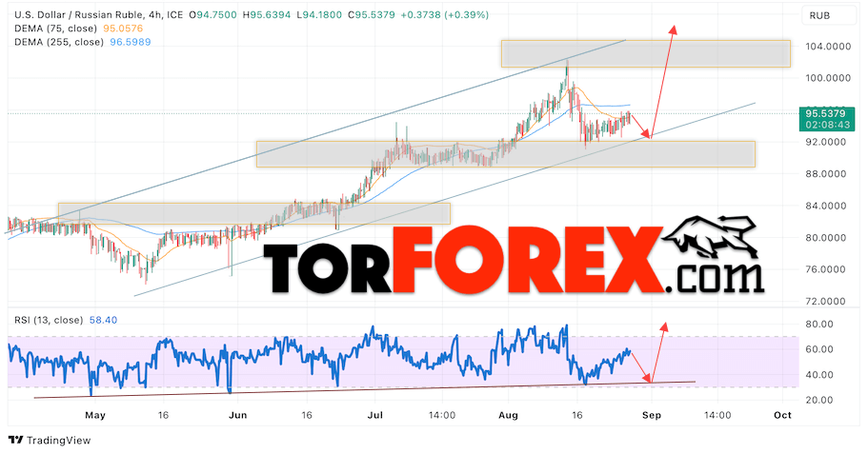Click the Jun label on time axis

pyautogui.click(x=237, y=415)
